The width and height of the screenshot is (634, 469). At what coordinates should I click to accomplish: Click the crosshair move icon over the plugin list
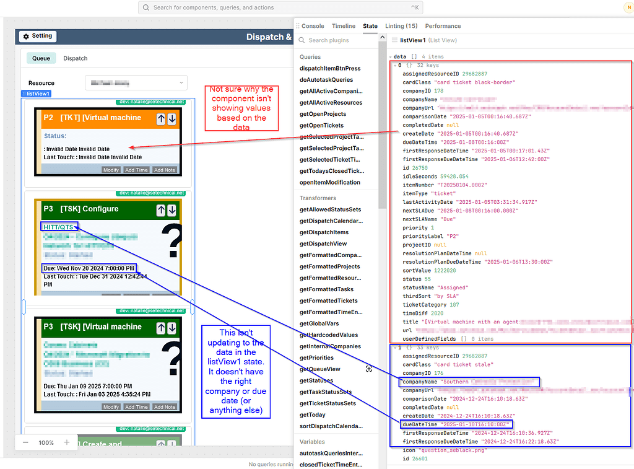tap(369, 368)
